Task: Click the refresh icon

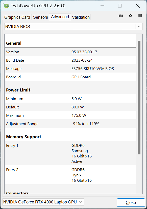Action: (130, 16)
